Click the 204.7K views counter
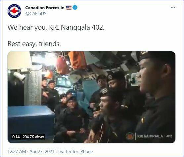Viewport: 184px width, 157px height. coord(33,137)
